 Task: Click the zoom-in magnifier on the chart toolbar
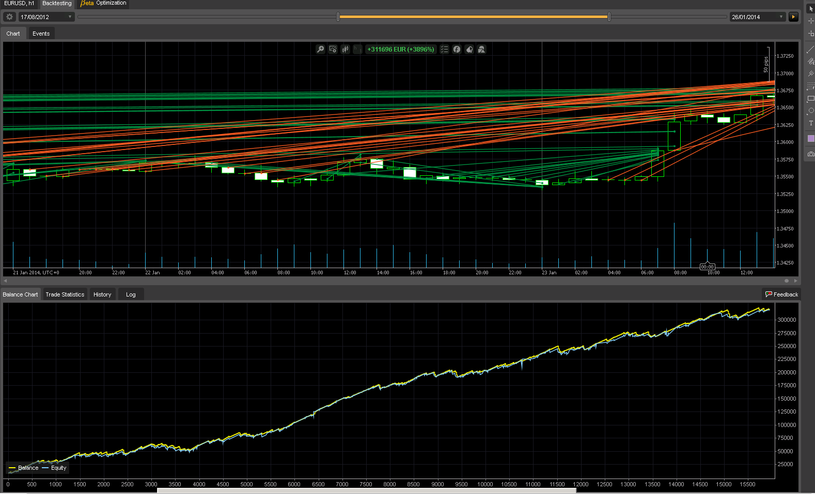coord(320,50)
